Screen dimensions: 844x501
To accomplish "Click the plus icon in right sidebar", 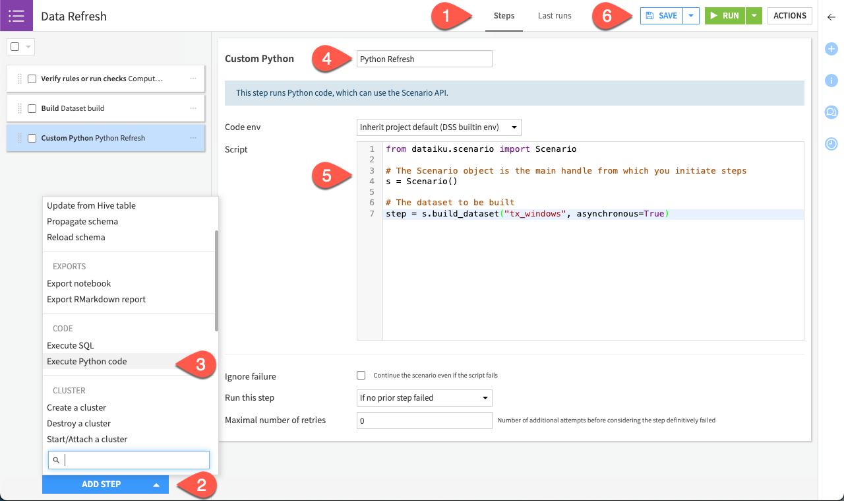I will 831,49.
